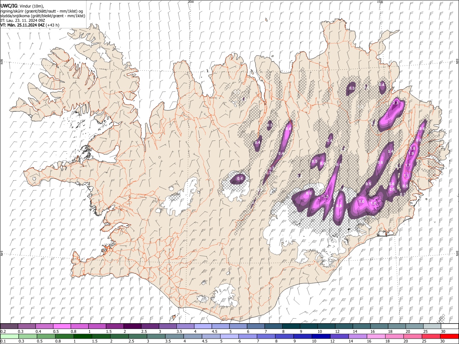Viewport: 459px width, 344px height.
Task: Click the 1.8 precipitation value on the map
Action: tap(412, 148)
